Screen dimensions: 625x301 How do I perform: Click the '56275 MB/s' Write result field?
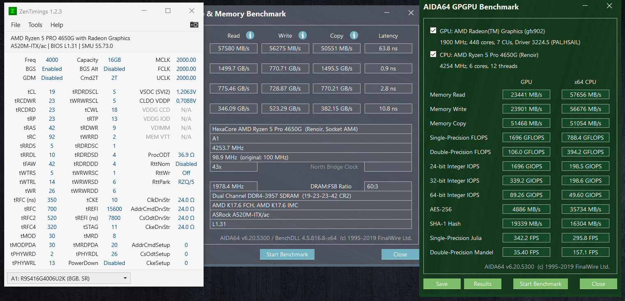tap(285, 48)
